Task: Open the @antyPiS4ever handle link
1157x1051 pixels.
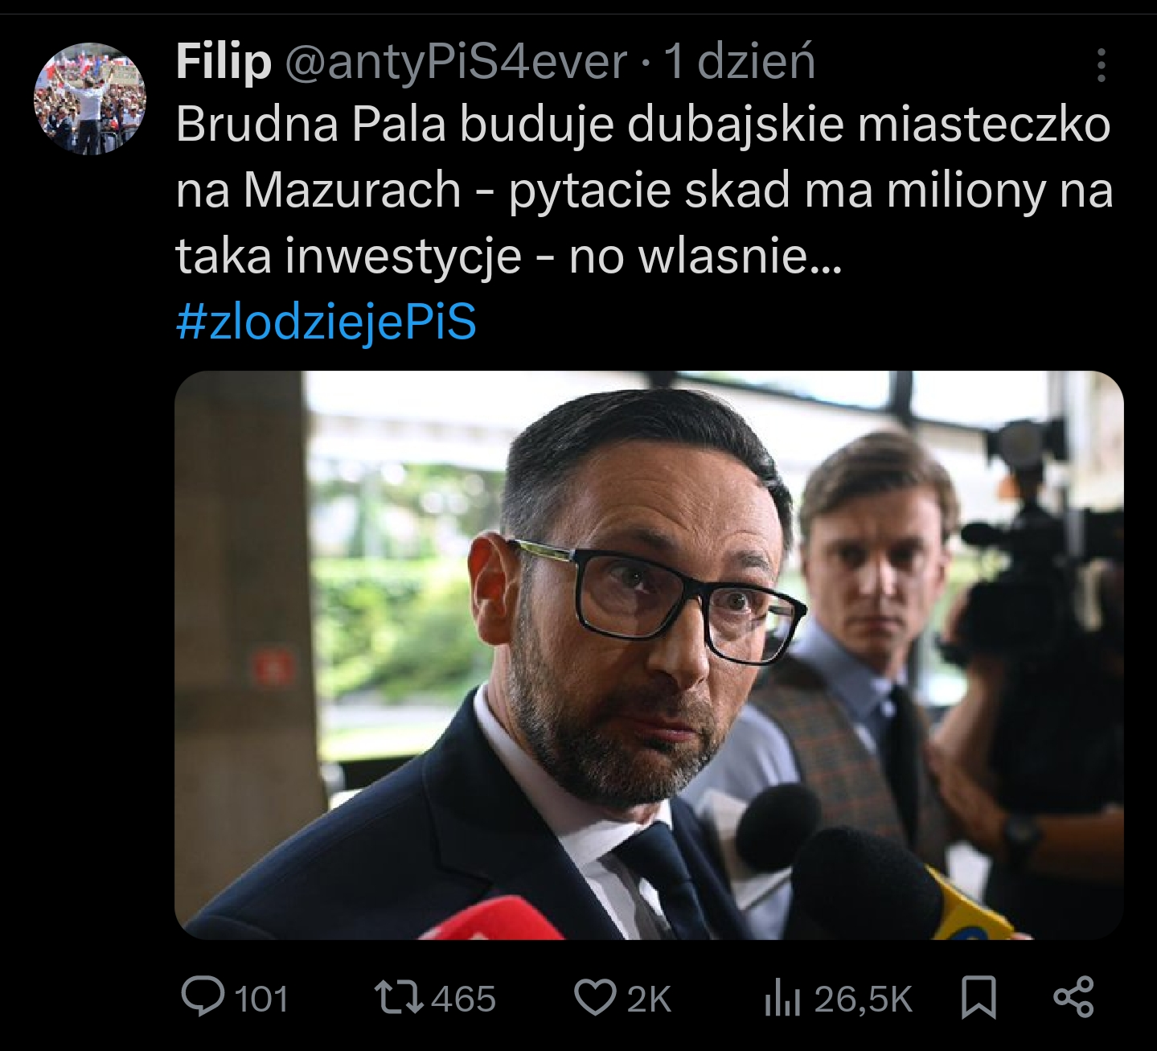Action: point(456,62)
